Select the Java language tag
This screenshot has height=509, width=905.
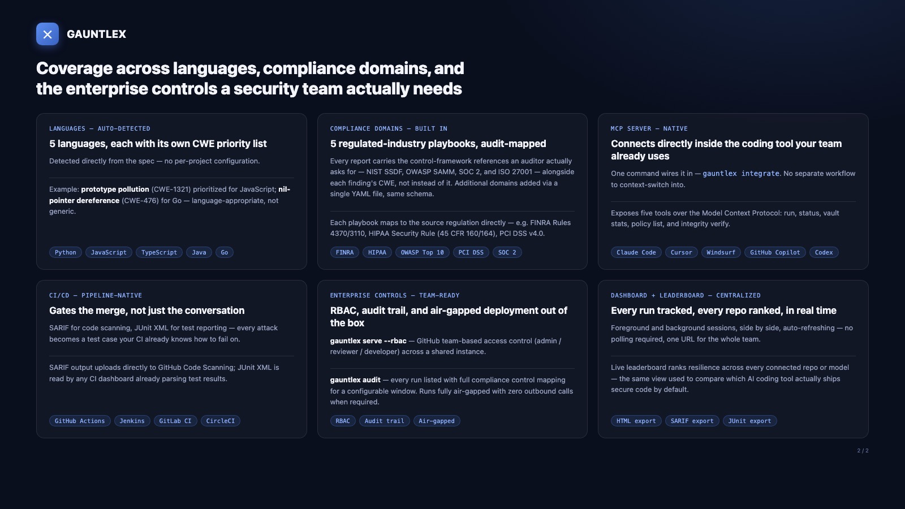199,252
